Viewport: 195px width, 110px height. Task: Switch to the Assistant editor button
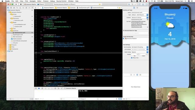(132, 4)
